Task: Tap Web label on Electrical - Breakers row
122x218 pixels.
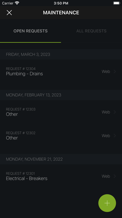Action: 106,176
